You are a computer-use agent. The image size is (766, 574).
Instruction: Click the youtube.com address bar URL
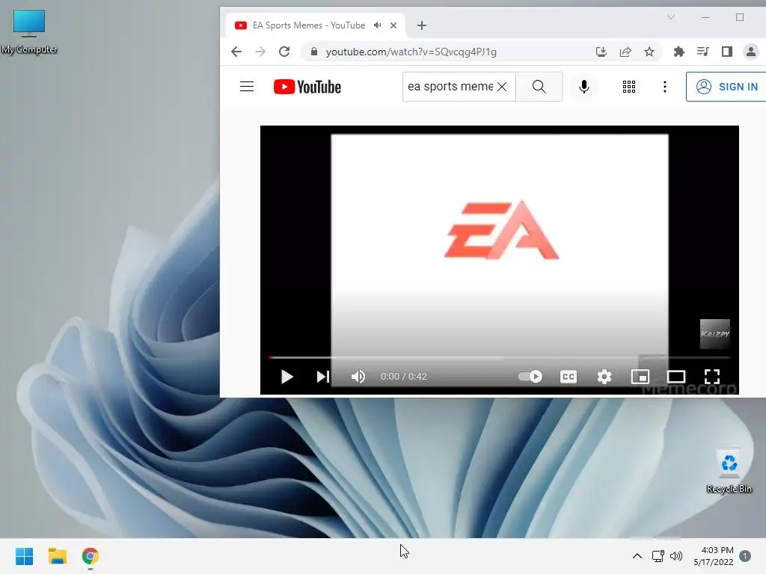[x=411, y=52]
